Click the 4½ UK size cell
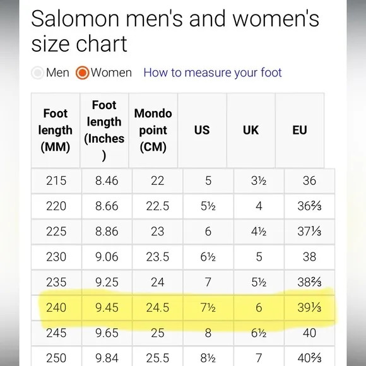 (x=259, y=232)
